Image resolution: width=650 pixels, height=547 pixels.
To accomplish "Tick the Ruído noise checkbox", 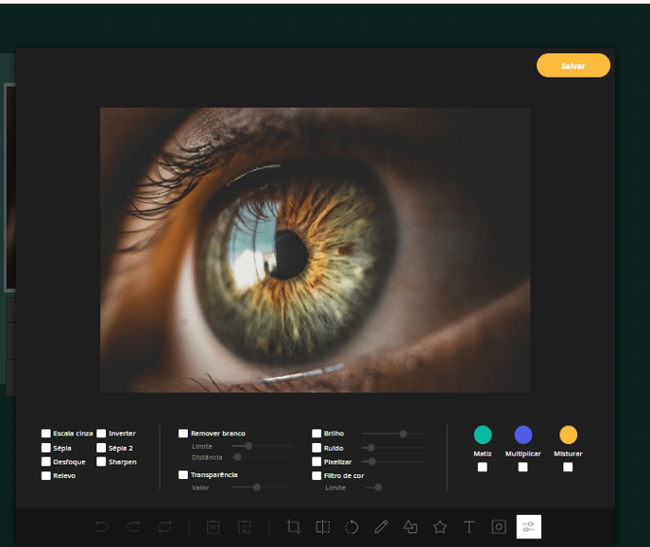I will 316,448.
